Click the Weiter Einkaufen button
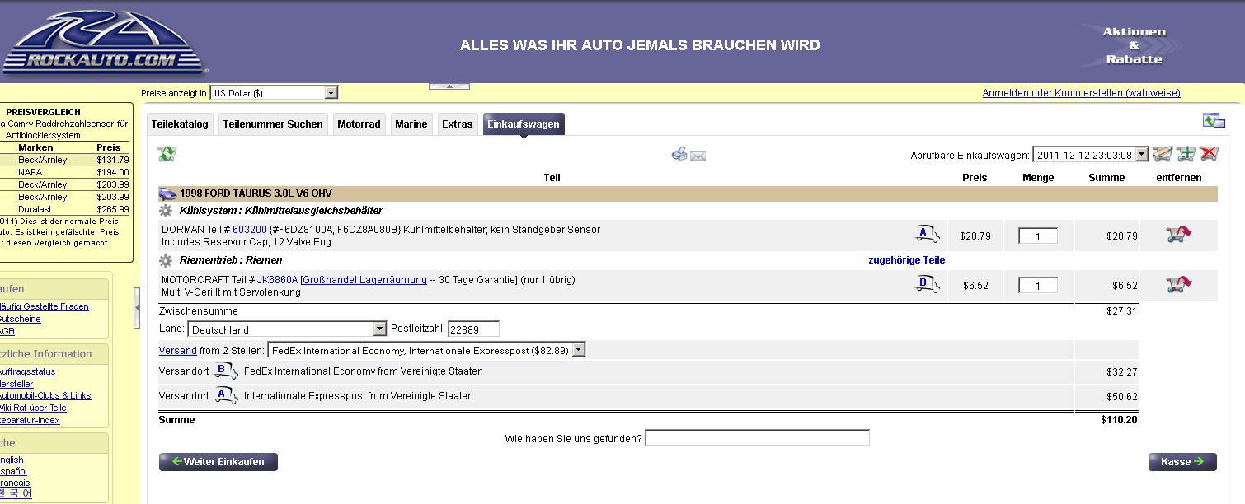 [218, 462]
